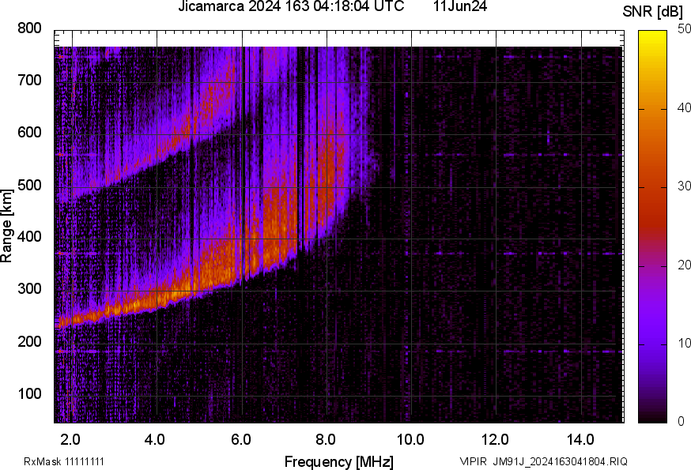Click the 'RxMask 11111111' footer text
691x470 pixels.
[64, 462]
